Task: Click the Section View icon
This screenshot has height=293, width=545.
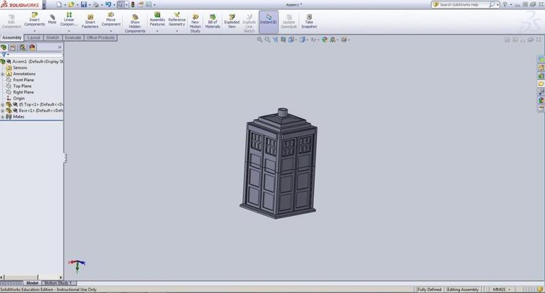Action: click(x=283, y=40)
